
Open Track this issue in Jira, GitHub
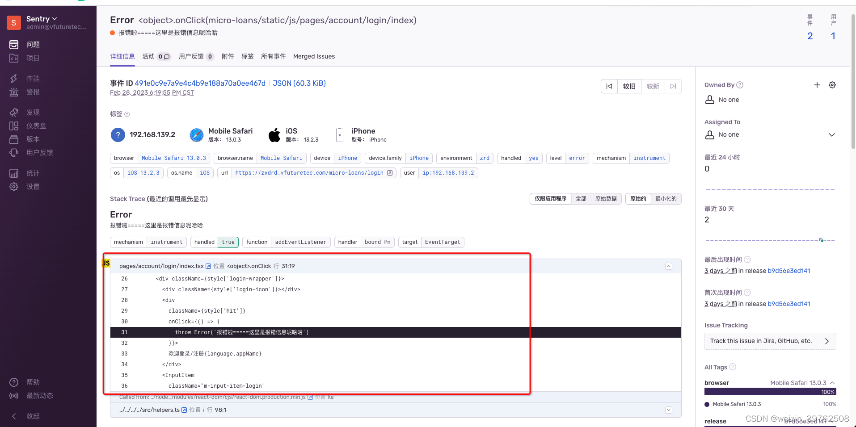770,341
